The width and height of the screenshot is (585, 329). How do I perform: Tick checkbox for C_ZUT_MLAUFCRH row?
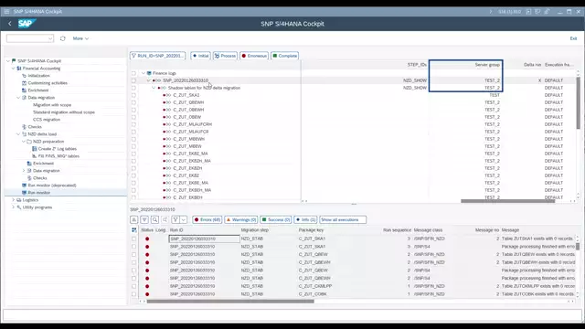(133, 124)
